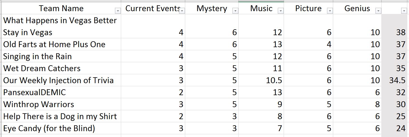409x137 pixels.
Task: Open the Genius column filter dropdown
Action: (x=379, y=11)
